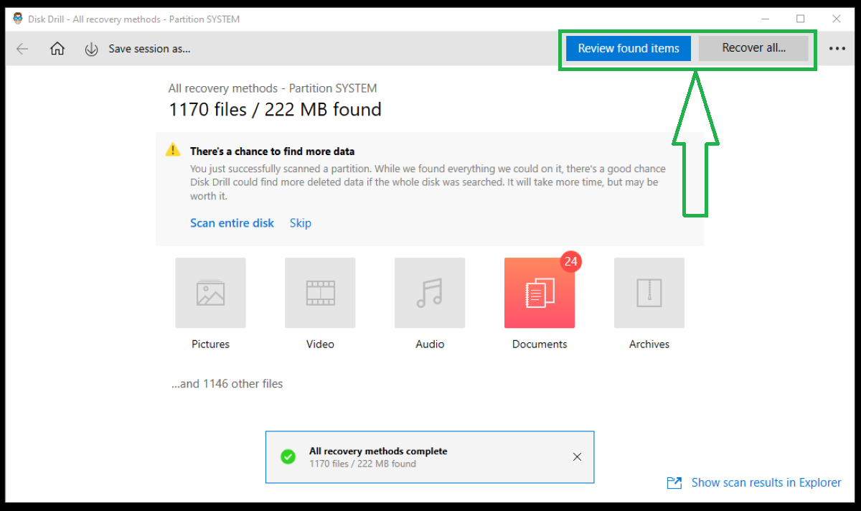Viewport: 861px width, 511px height.
Task: Open the Pictures category tile
Action: (x=210, y=293)
